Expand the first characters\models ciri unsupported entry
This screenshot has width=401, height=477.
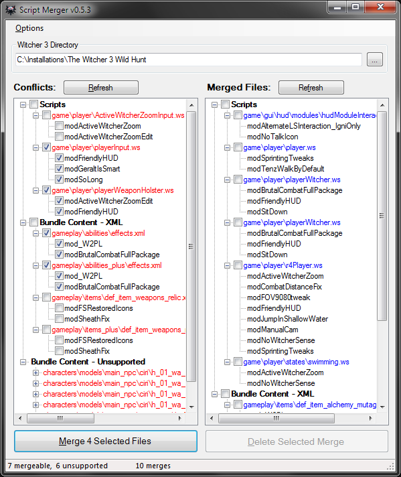(x=36, y=372)
